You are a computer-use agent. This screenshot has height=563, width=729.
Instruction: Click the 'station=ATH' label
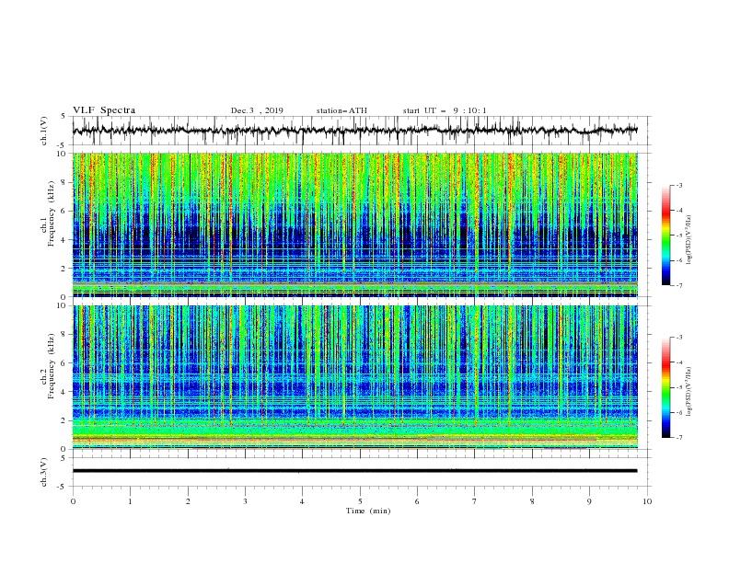(x=341, y=110)
